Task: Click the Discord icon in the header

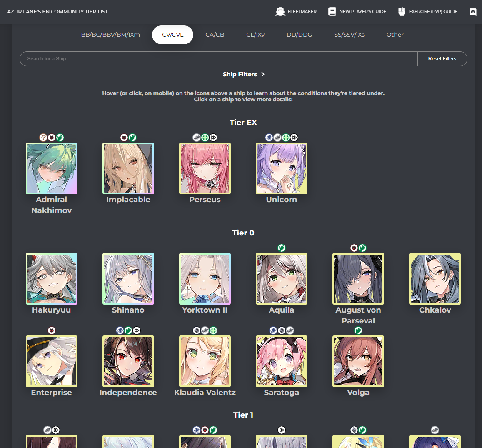Action: click(x=473, y=12)
